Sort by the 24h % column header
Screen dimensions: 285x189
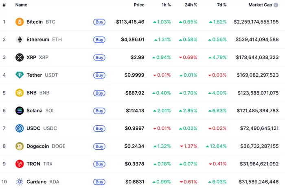point(191,5)
